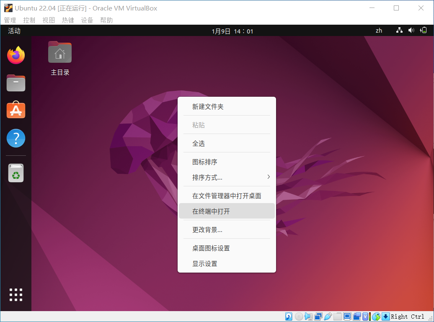Screen dimensions: 434x322
Task: Click the volume speaker icon in top bar
Action: point(411,31)
